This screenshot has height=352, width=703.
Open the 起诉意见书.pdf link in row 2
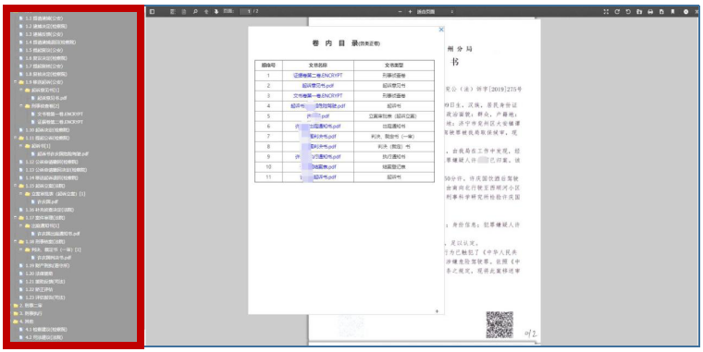coord(318,86)
